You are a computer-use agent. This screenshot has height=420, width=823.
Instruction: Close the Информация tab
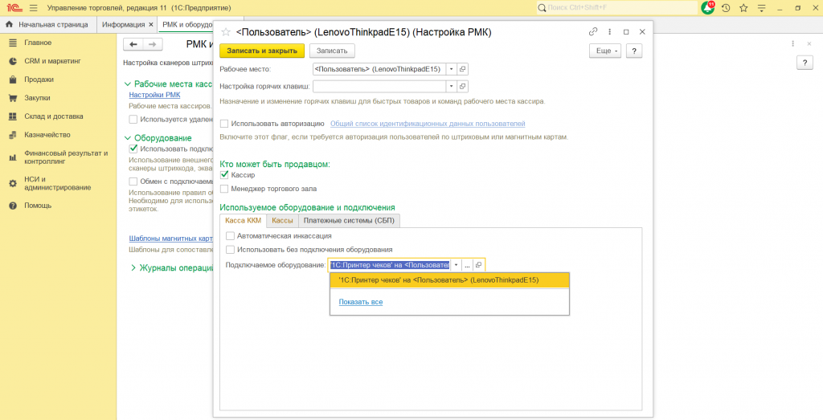coord(151,25)
